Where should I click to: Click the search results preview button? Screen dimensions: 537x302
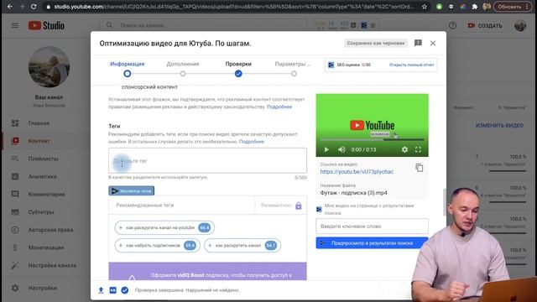point(372,243)
